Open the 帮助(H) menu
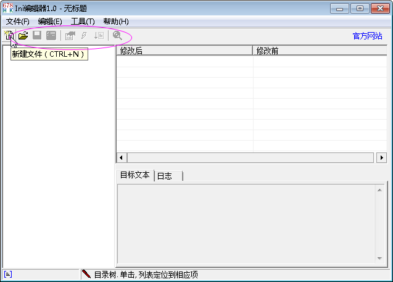Image resolution: width=393 pixels, height=282 pixels. 115,21
